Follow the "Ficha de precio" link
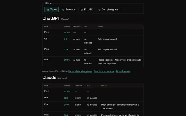This screenshot has height=116, width=186. click(x=123, y=71)
